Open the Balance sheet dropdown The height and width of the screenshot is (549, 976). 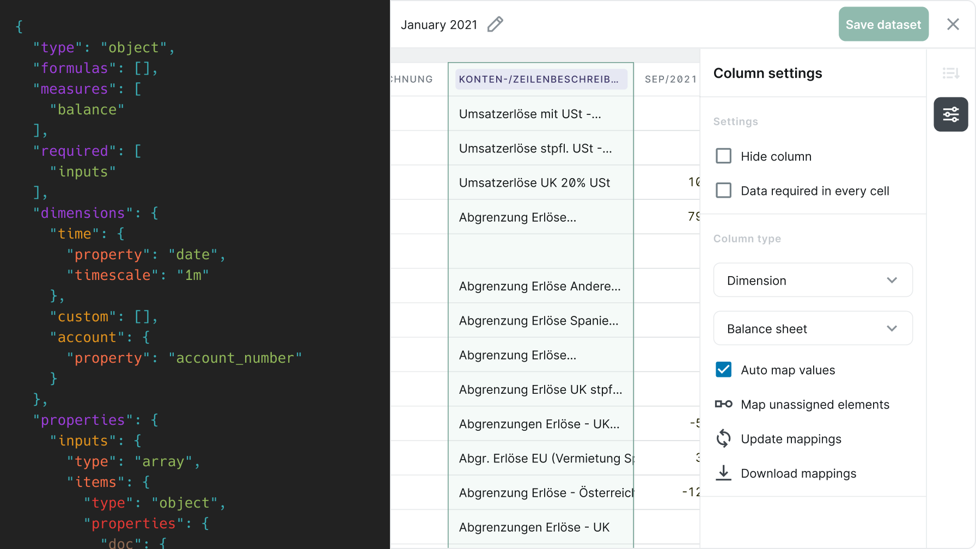813,328
